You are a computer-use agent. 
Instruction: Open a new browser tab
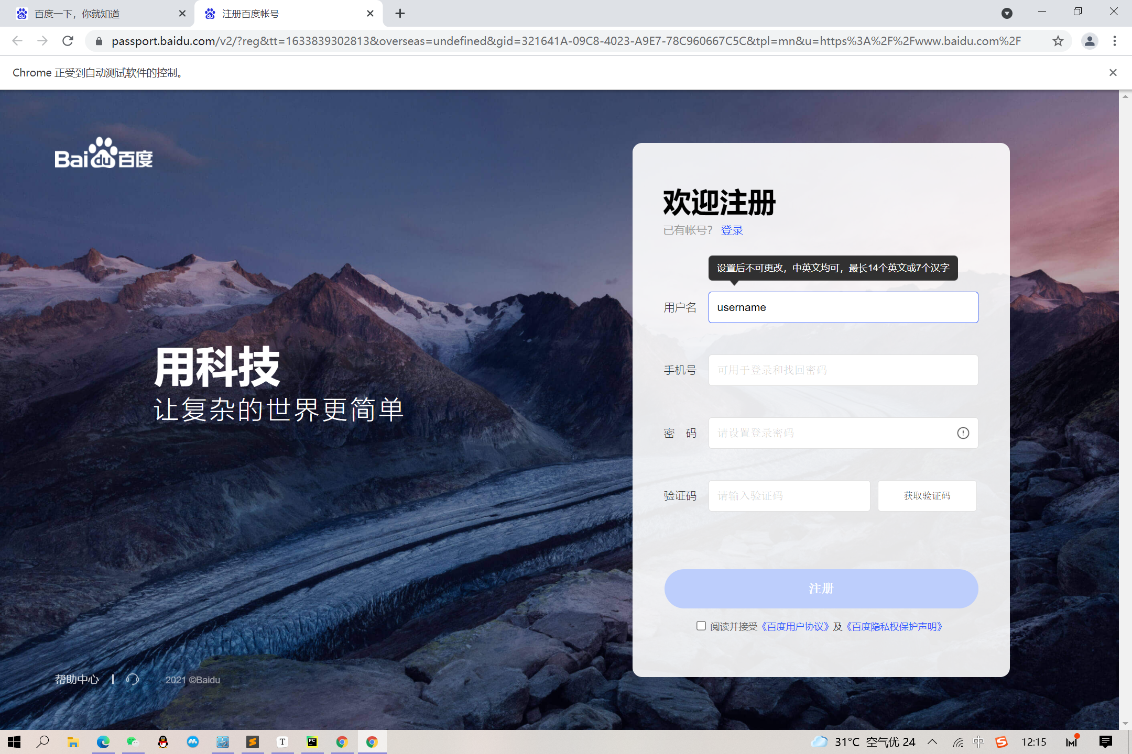coord(400,14)
